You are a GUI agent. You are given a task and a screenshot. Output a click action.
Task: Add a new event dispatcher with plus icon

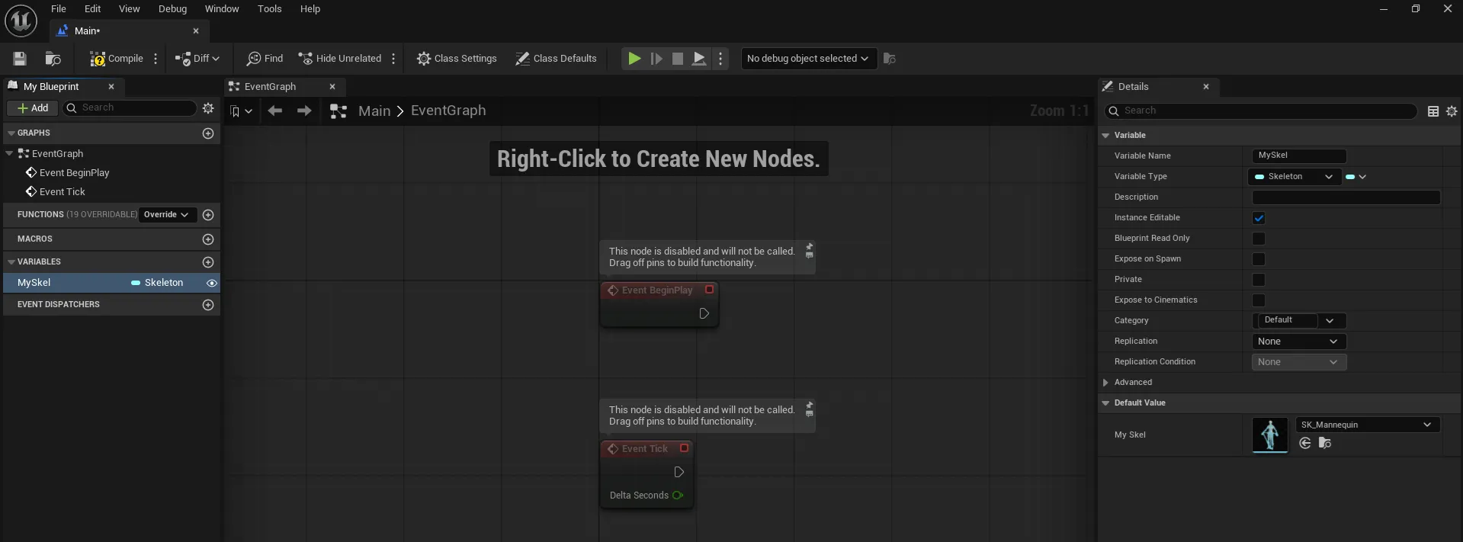pyautogui.click(x=208, y=305)
